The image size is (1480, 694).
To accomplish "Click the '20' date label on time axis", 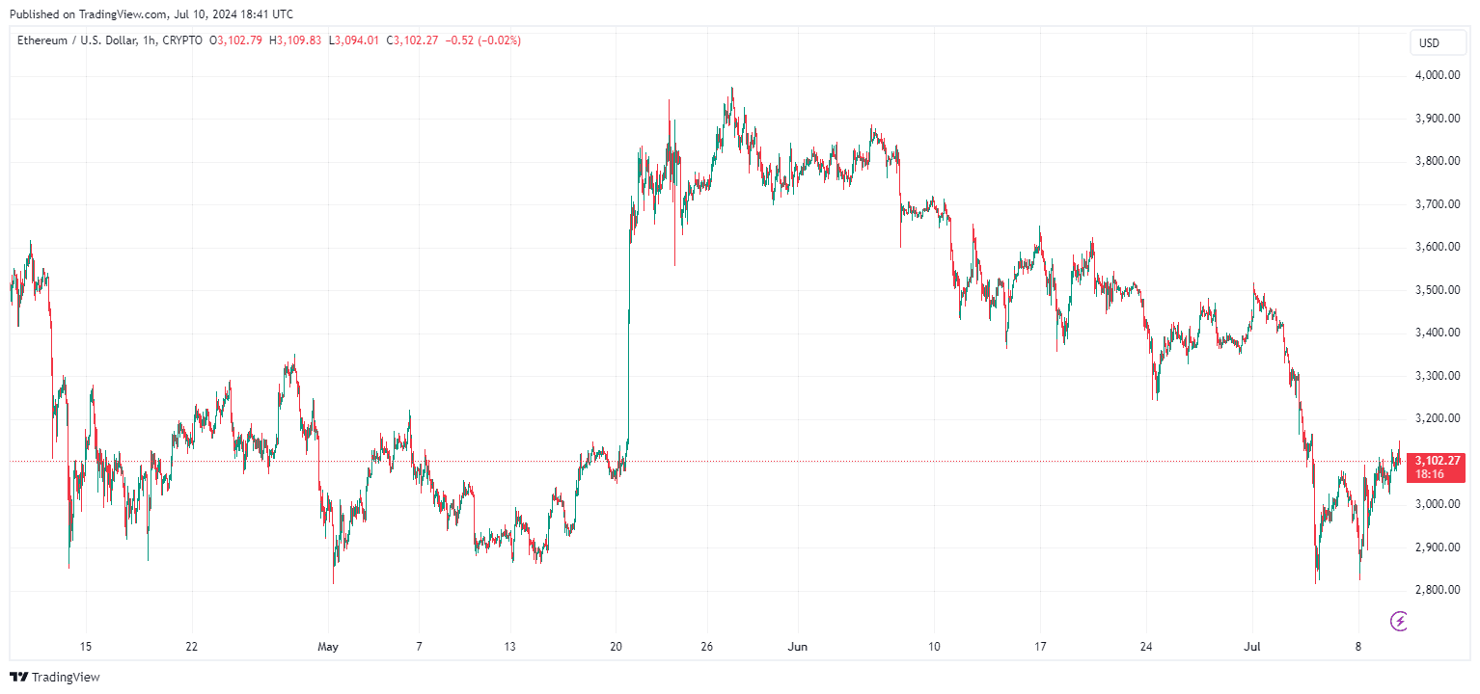I will (617, 646).
